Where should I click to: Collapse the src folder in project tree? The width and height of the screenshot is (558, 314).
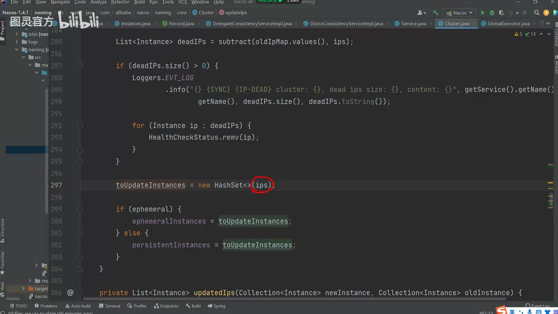click(24, 58)
